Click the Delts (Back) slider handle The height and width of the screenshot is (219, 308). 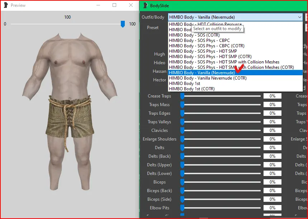tap(182, 156)
